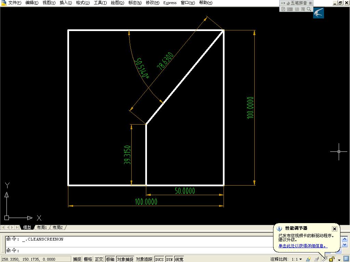Screen dimensions: 350x262
Task: Switch to the 模型 tab
Action: click(x=27, y=227)
